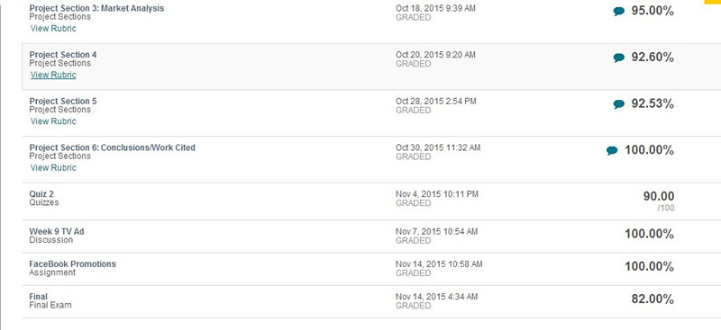This screenshot has height=330, width=721.
Task: View Rubric for Project Section 6
Action: coord(53,167)
